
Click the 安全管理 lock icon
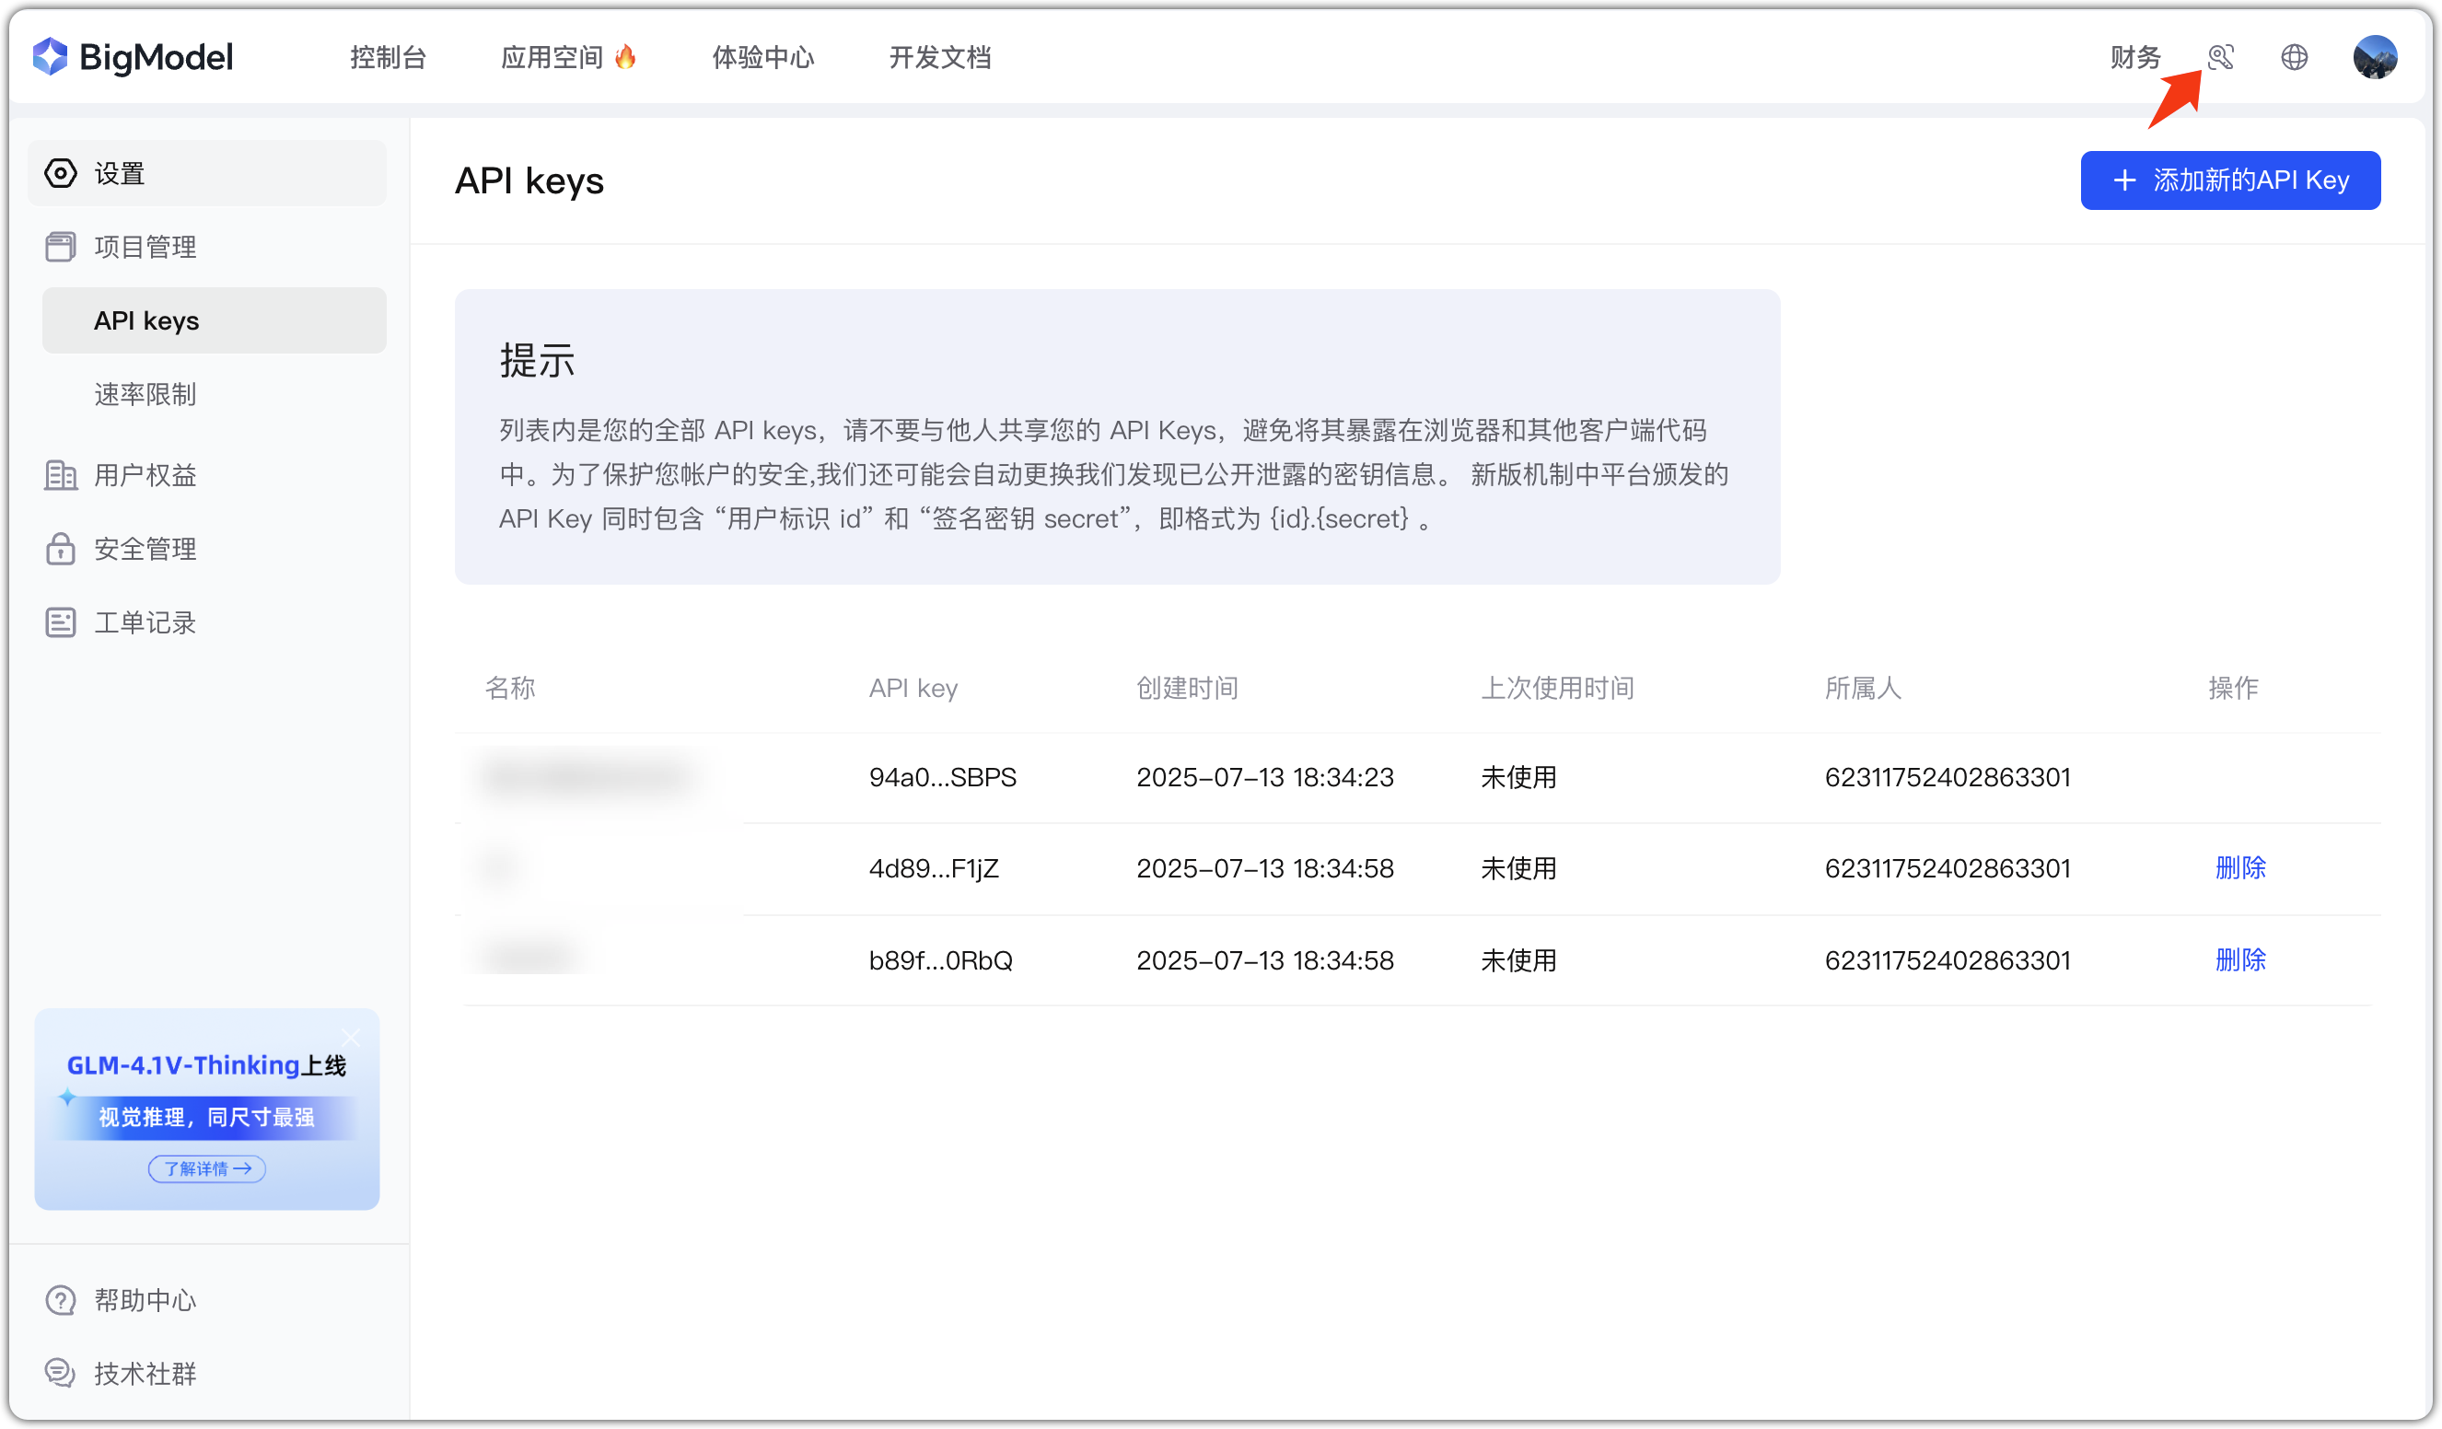point(60,549)
